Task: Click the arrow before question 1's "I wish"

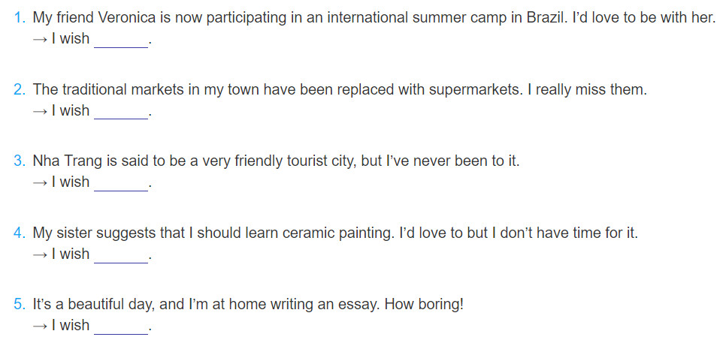Action: click(40, 40)
